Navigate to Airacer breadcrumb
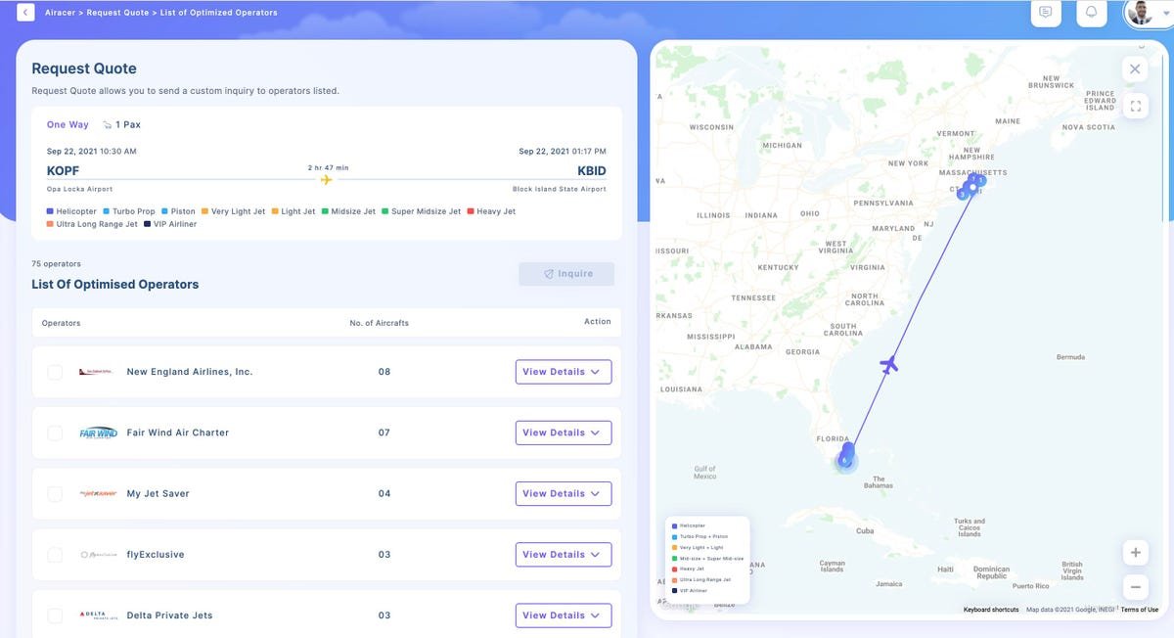 [61, 13]
